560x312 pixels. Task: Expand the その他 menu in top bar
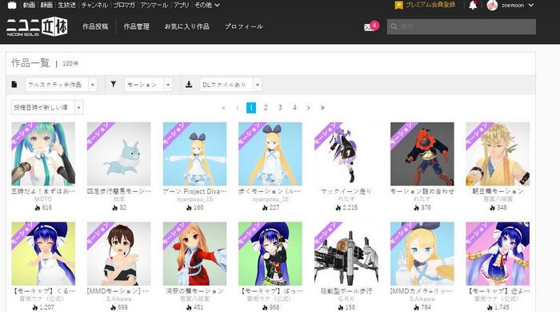coord(206,5)
